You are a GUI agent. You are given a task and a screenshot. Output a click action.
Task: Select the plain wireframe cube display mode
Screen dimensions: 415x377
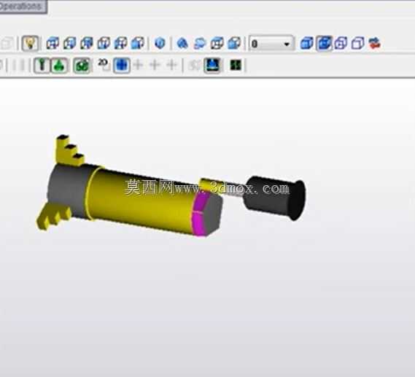pyautogui.click(x=357, y=43)
